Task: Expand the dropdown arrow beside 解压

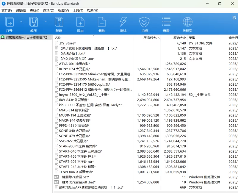Action: point(46,22)
